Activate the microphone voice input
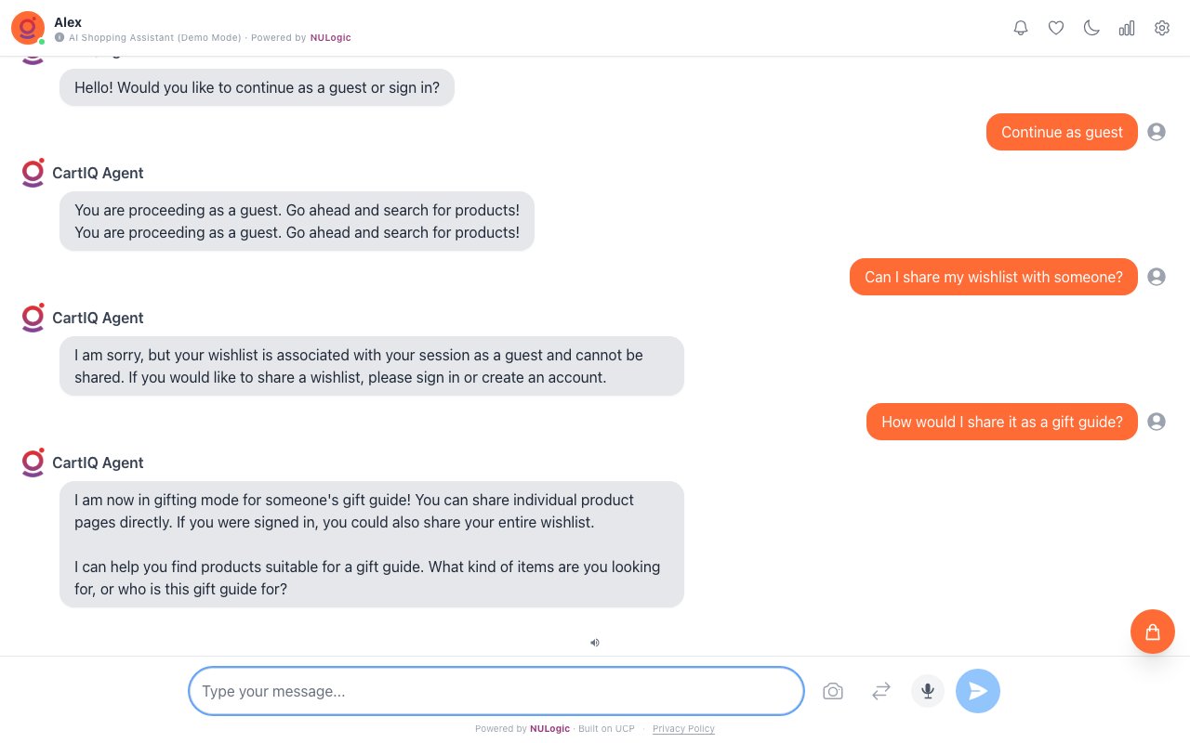The height and width of the screenshot is (743, 1190). coord(928,691)
